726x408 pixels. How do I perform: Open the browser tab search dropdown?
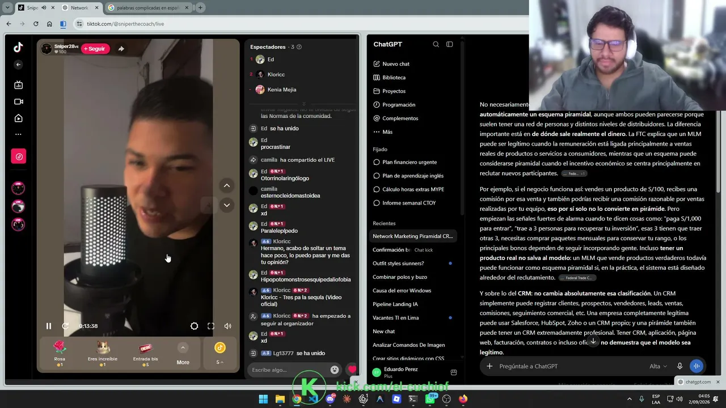pos(7,8)
